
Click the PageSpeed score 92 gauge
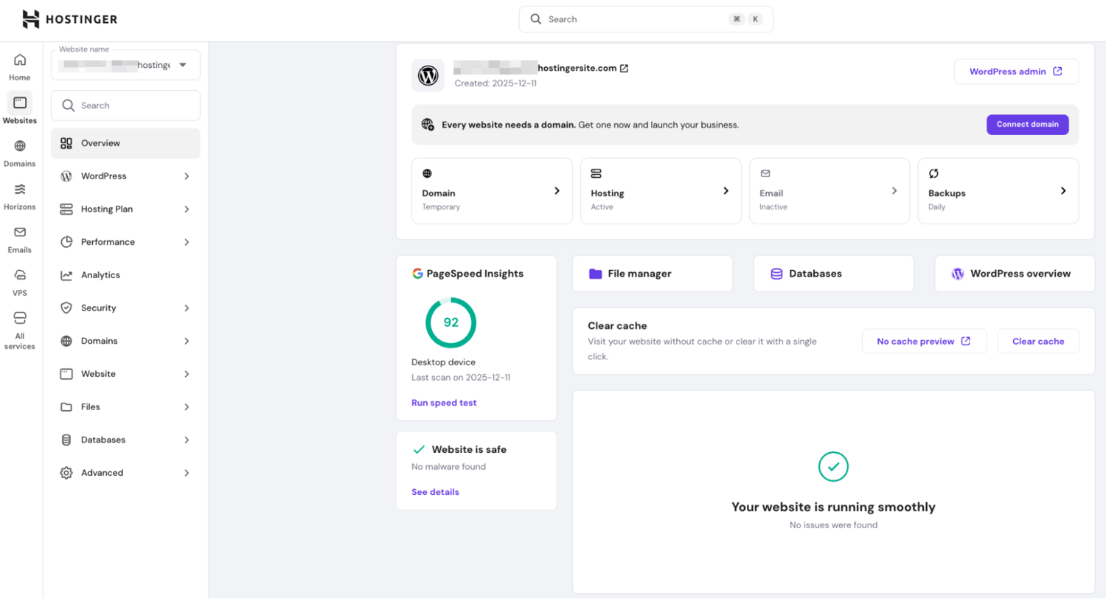click(451, 322)
